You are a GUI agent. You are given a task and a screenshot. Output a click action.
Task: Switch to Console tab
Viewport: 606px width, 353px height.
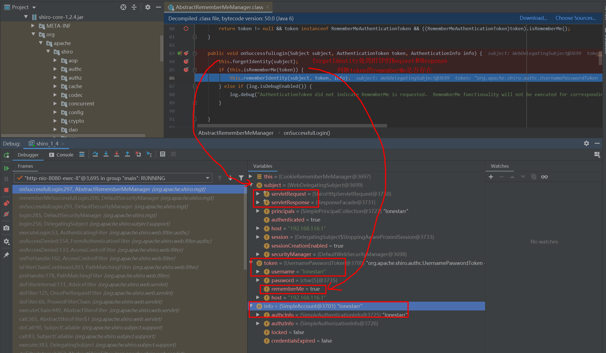(61, 155)
